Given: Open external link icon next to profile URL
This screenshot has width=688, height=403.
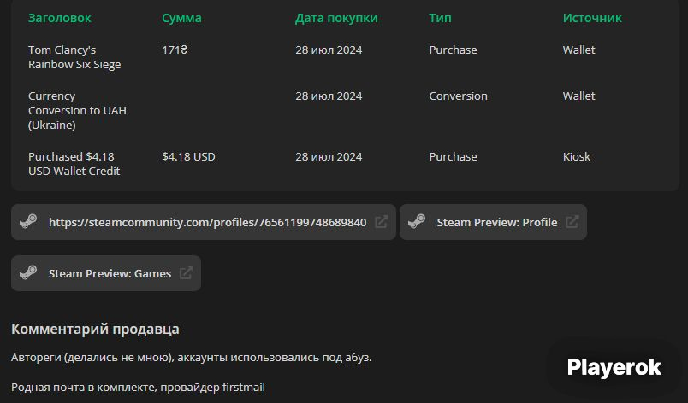Looking at the screenshot, I should point(382,222).
